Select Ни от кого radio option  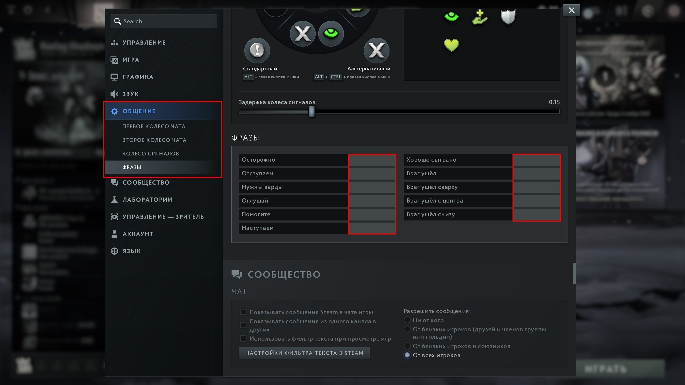(407, 320)
